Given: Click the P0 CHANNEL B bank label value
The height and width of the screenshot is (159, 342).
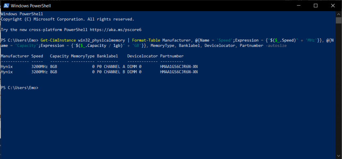Looking at the screenshot, I should 111,72.
